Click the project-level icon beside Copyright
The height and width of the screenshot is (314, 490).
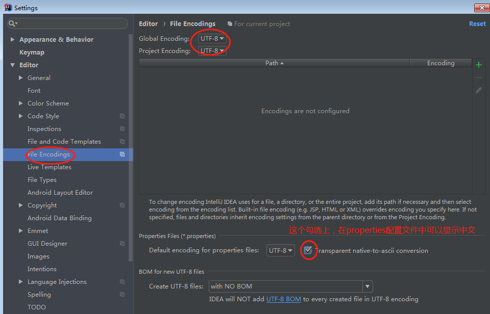point(122,205)
